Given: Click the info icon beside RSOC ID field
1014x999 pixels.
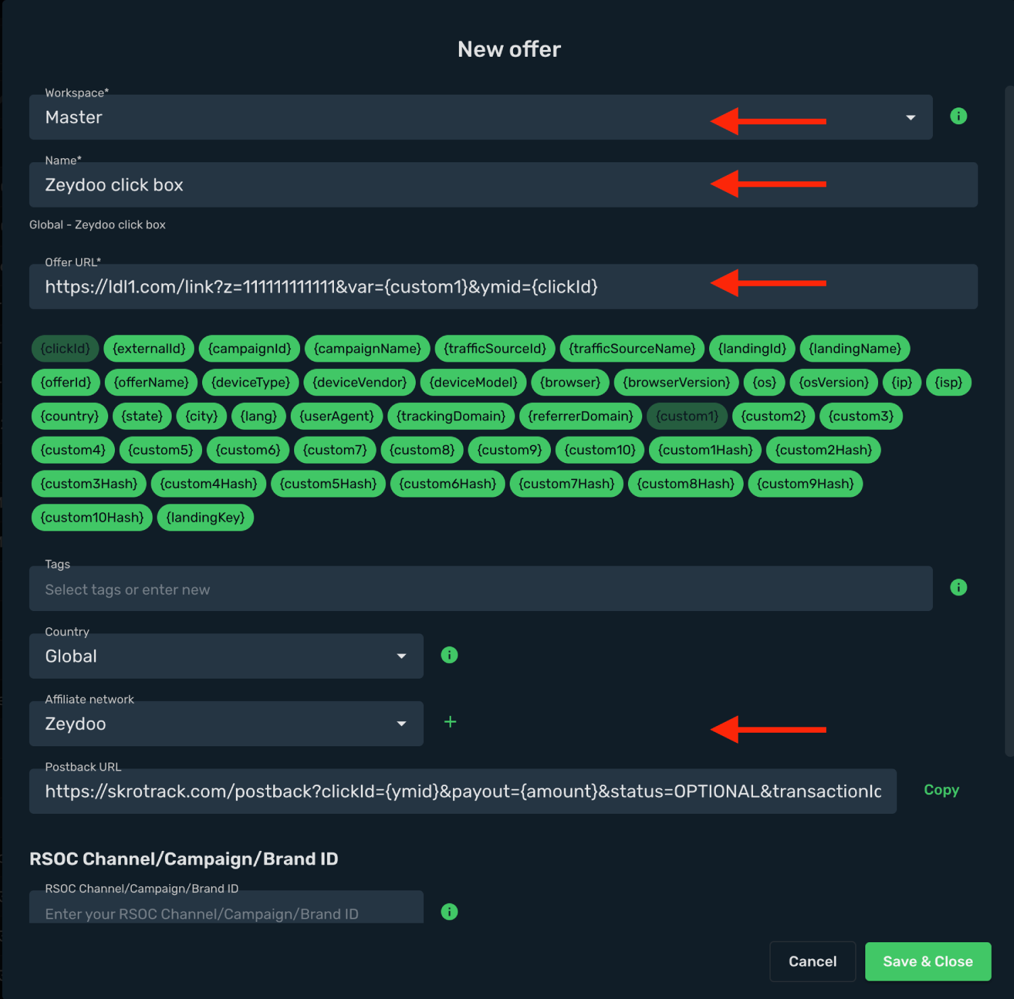Looking at the screenshot, I should (449, 912).
